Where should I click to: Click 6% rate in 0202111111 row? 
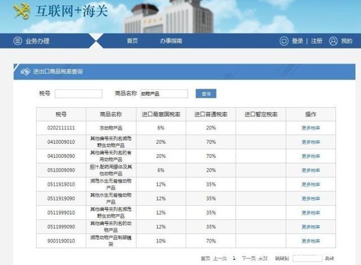(161, 128)
